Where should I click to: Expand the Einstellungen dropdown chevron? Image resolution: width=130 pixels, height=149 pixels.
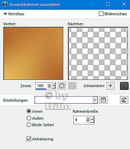95,100
